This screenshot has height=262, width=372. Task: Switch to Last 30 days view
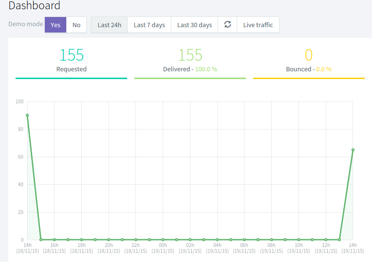point(195,25)
